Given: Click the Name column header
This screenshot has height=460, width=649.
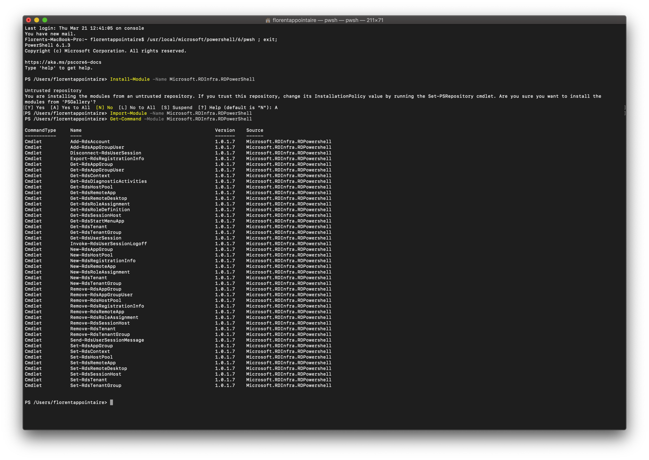Looking at the screenshot, I should coord(76,130).
